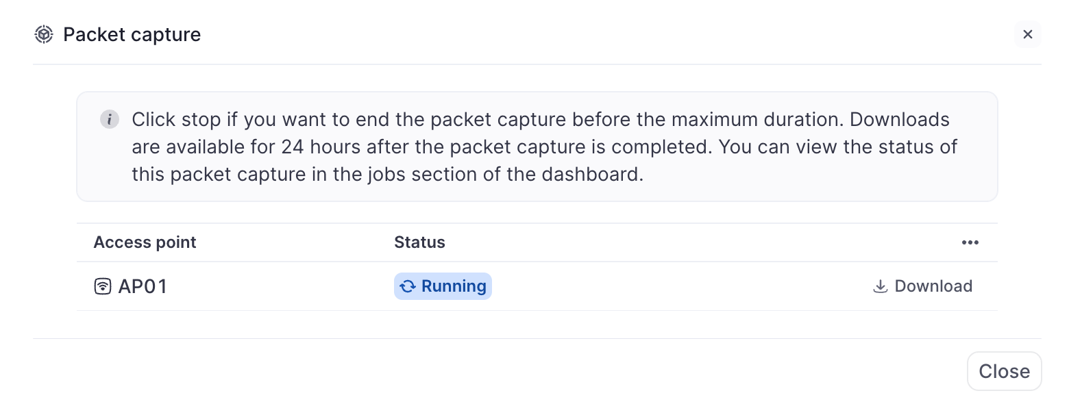Screen dimensions: 1069x404
Task: Dismiss the dialog with the X icon
Action: pos(1027,34)
